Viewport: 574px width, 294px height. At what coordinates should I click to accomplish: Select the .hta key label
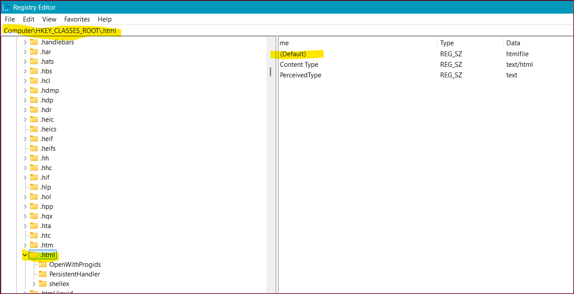point(46,226)
